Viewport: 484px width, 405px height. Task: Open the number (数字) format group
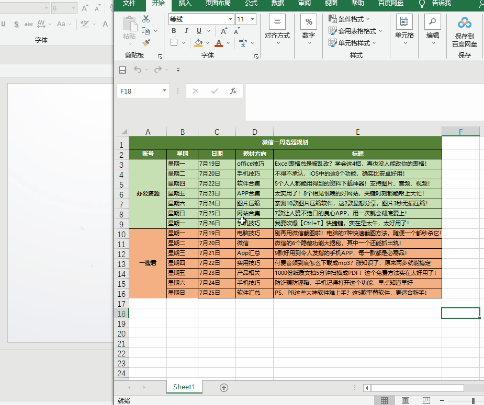point(309,30)
